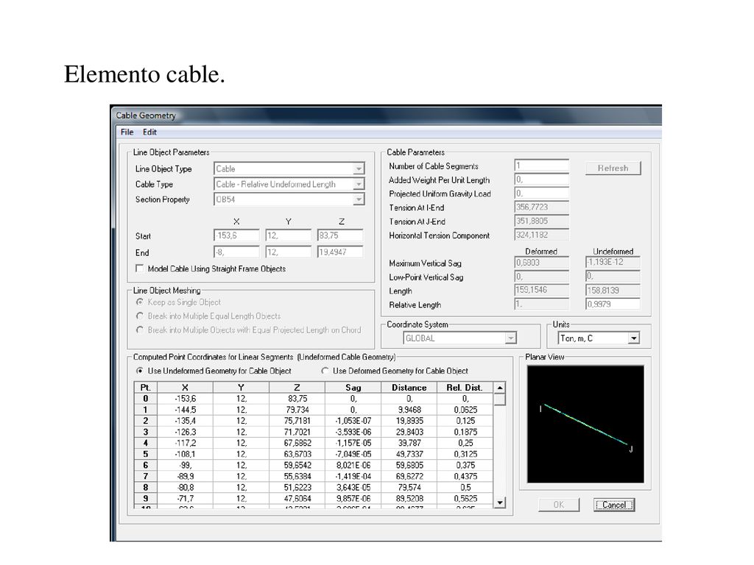Click the Tension At I-End field
This screenshot has height=565, width=754.
point(541,207)
